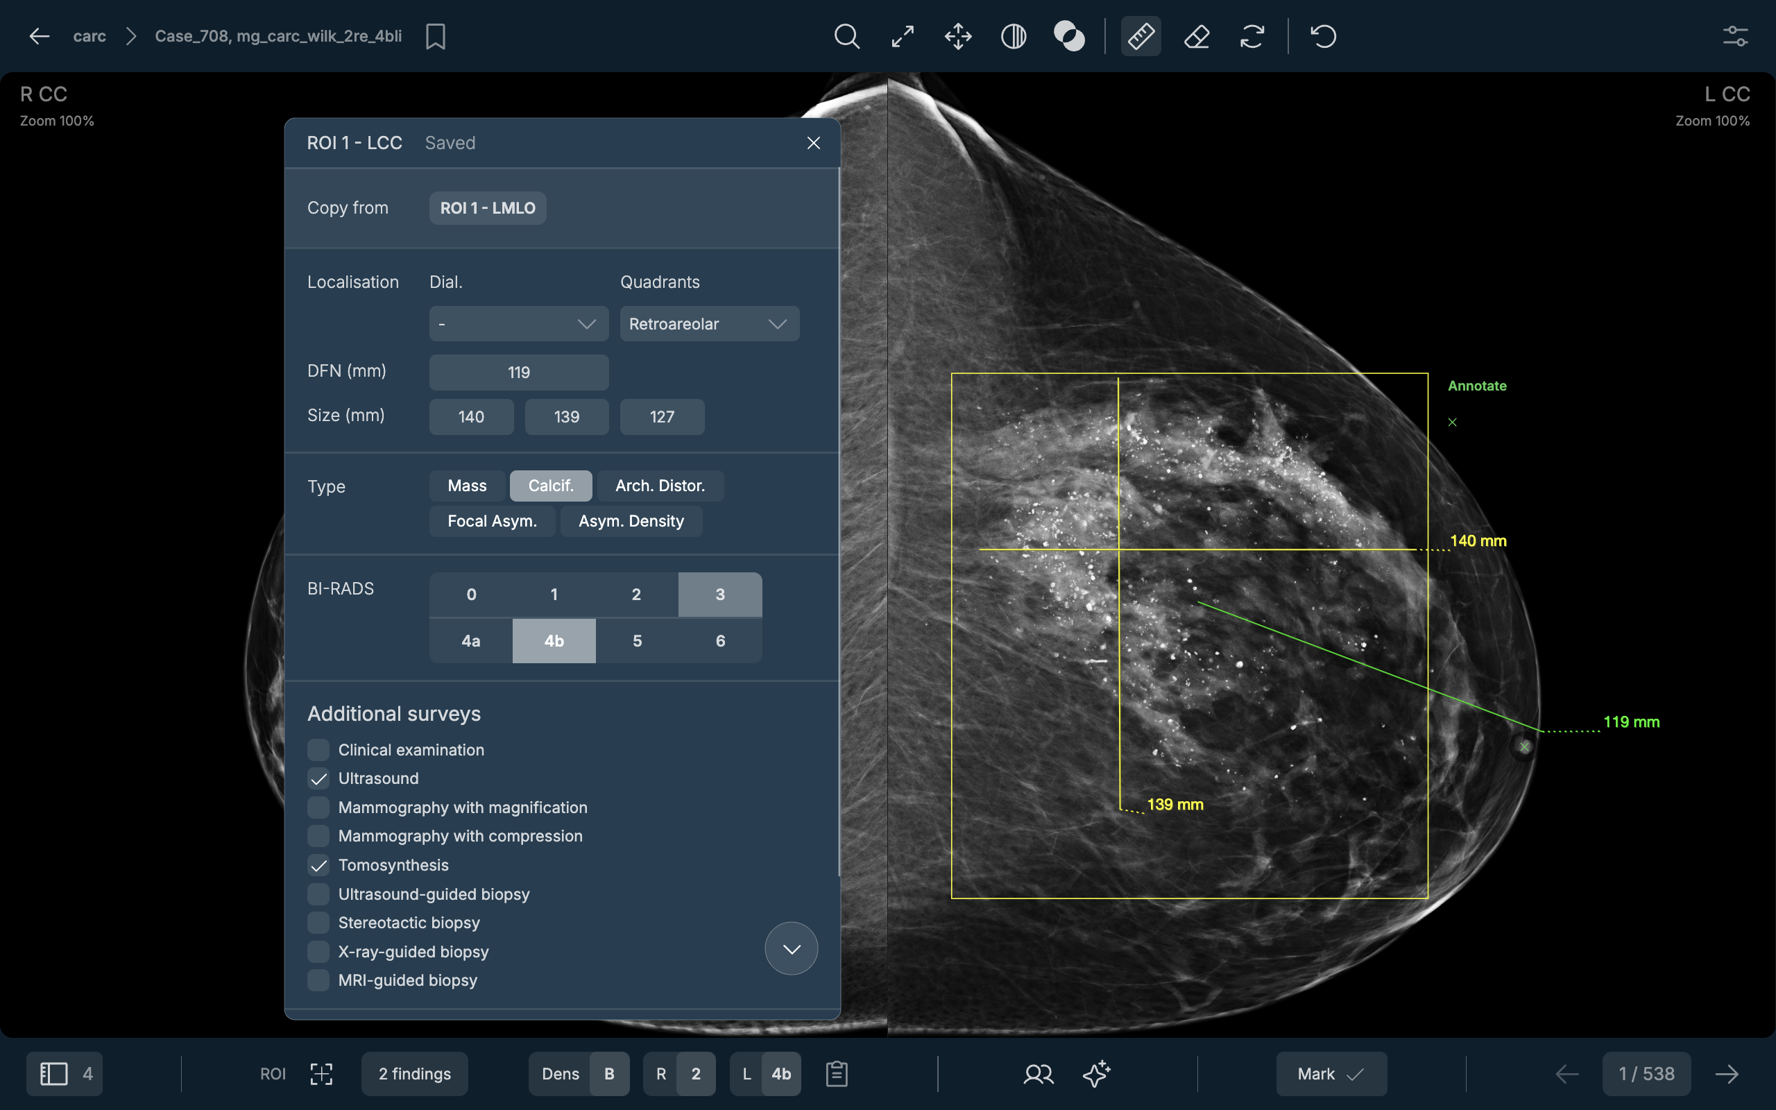Screen dimensions: 1776x1110
Task: Click the pan move tool icon
Action: coord(957,36)
